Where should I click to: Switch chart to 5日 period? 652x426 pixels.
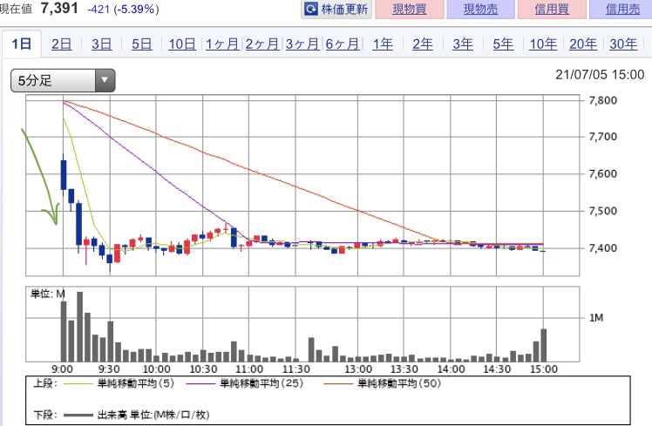[x=142, y=44]
